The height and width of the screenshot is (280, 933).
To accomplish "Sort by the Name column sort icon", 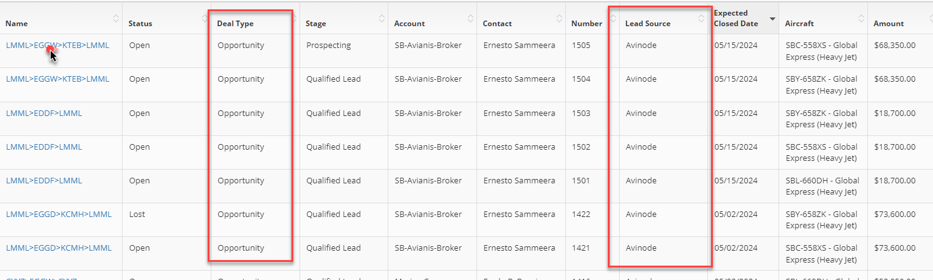I will click(x=116, y=19).
